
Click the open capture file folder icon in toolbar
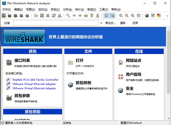tap(36, 16)
